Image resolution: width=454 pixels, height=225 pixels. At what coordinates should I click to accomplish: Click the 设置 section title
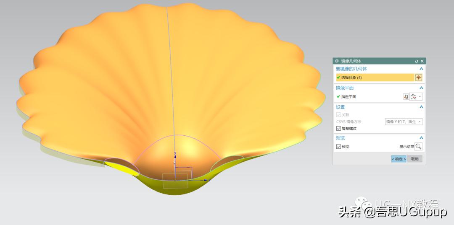(340, 107)
